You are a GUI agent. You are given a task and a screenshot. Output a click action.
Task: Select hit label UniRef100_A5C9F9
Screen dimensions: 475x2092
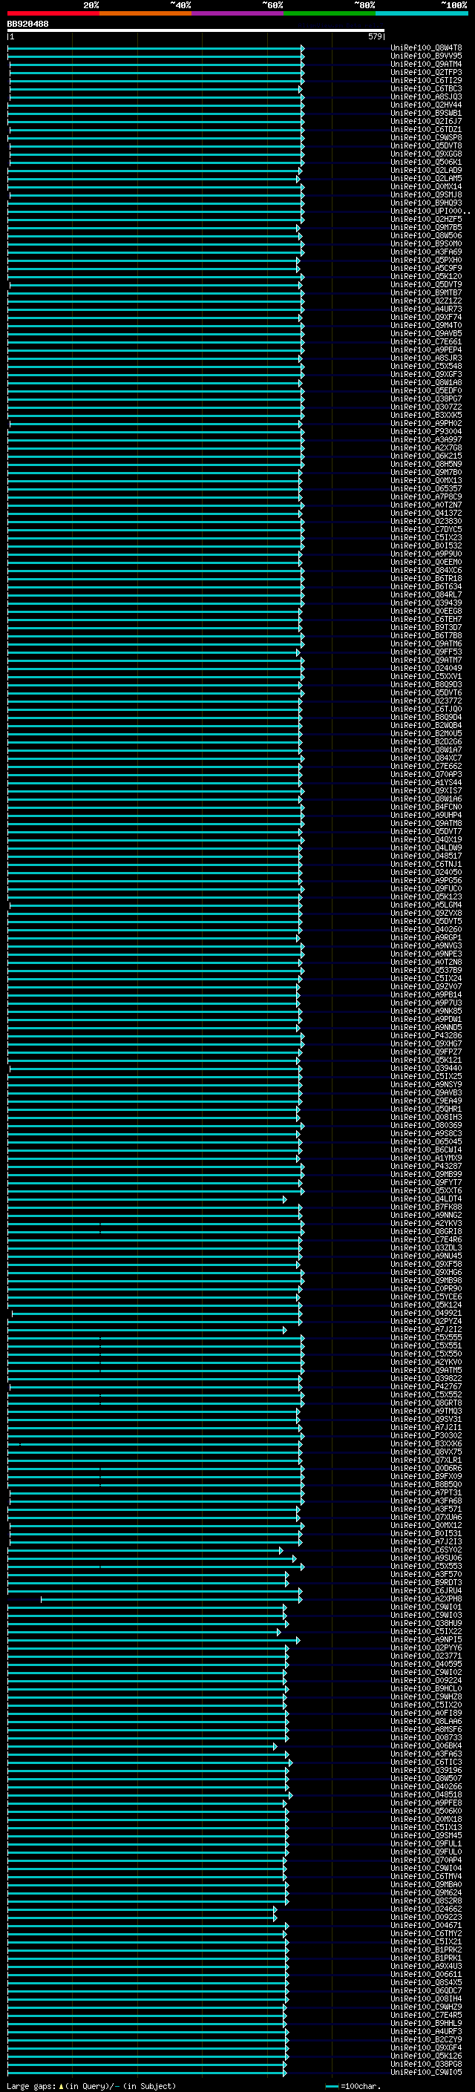click(426, 268)
